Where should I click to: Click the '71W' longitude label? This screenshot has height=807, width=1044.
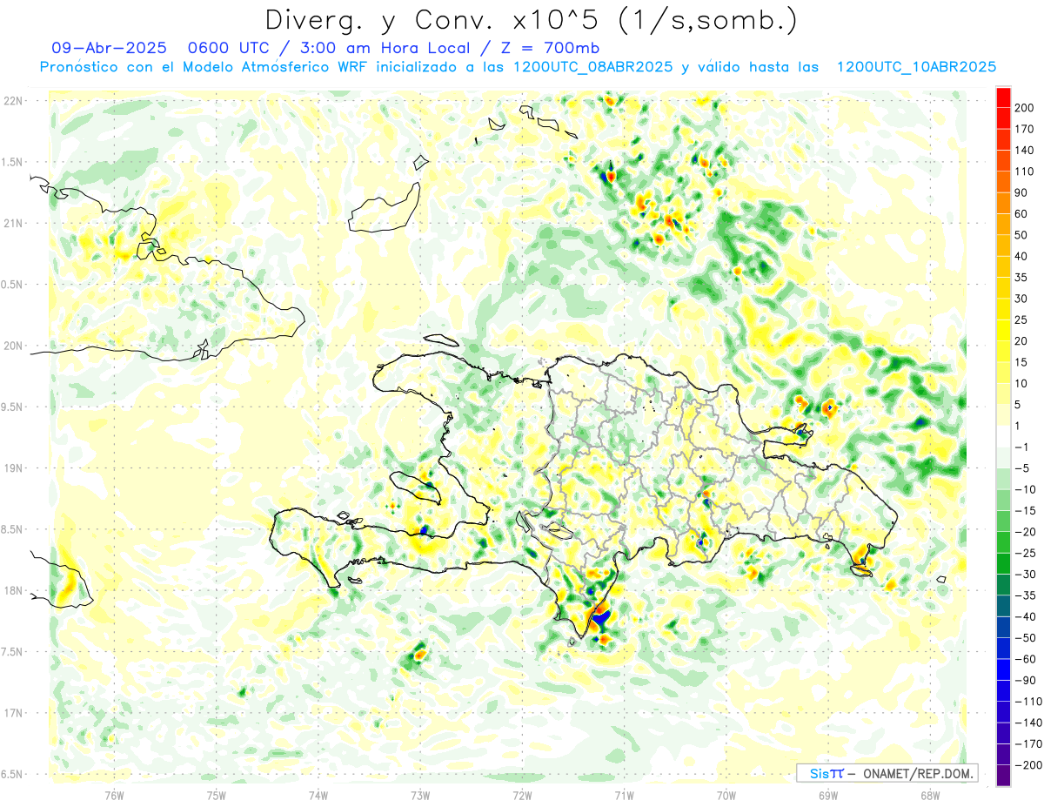tap(624, 795)
